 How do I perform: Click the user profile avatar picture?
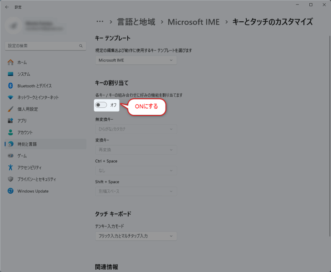[13, 26]
